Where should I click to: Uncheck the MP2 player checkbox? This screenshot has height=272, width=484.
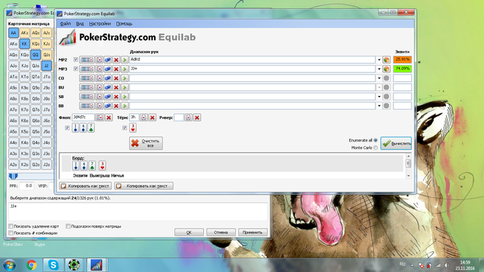(x=75, y=59)
